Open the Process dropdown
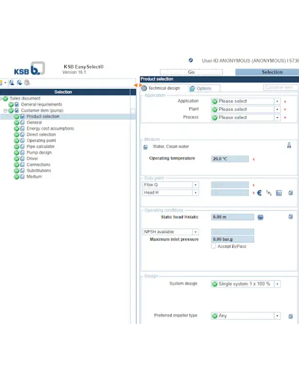This screenshot has height=381, width=299. click(277, 118)
